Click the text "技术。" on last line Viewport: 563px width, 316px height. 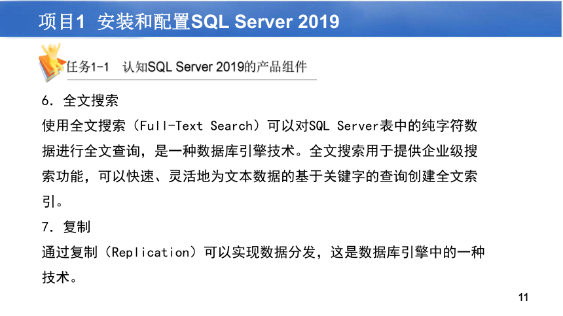59,277
